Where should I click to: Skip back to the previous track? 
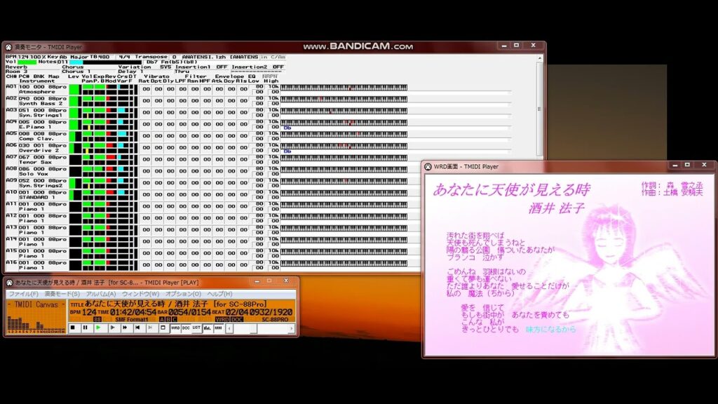point(137,328)
